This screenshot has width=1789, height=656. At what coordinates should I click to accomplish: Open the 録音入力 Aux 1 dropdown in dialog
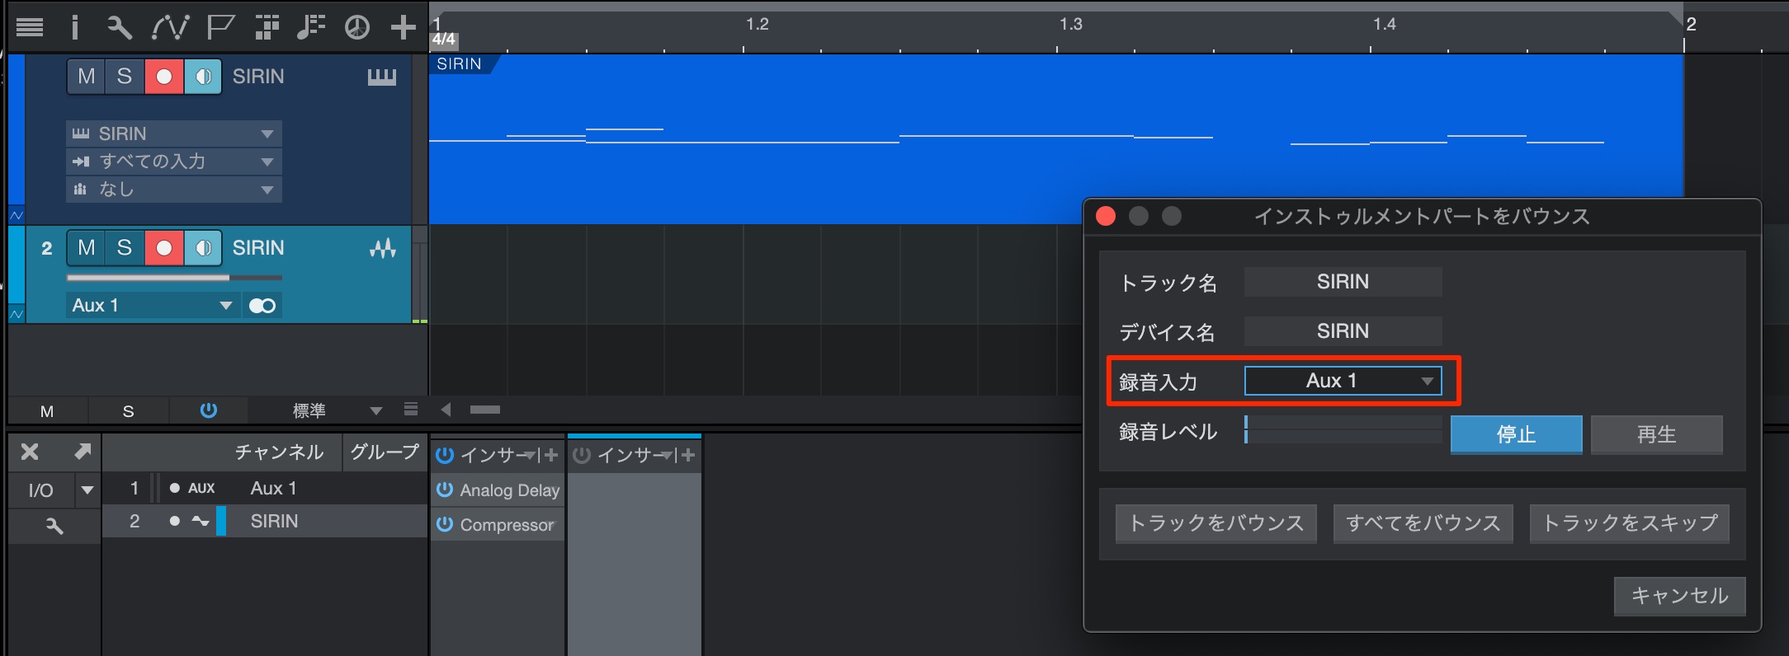tap(1343, 381)
